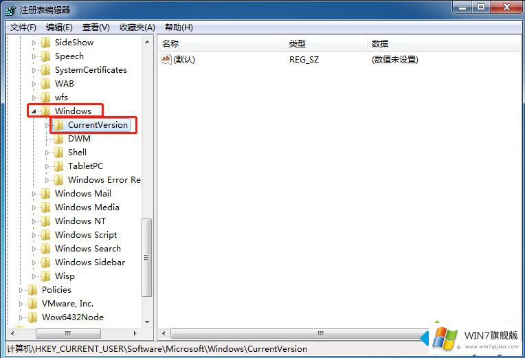Click the Registry Editor title bar icon
Screen dimensions: 525x358
pos(11,10)
